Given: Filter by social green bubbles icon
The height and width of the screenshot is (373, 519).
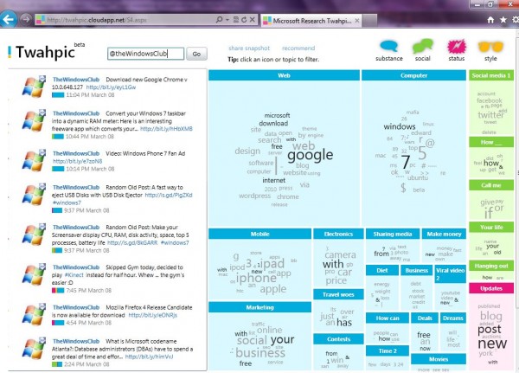Looking at the screenshot, I should tap(423, 47).
